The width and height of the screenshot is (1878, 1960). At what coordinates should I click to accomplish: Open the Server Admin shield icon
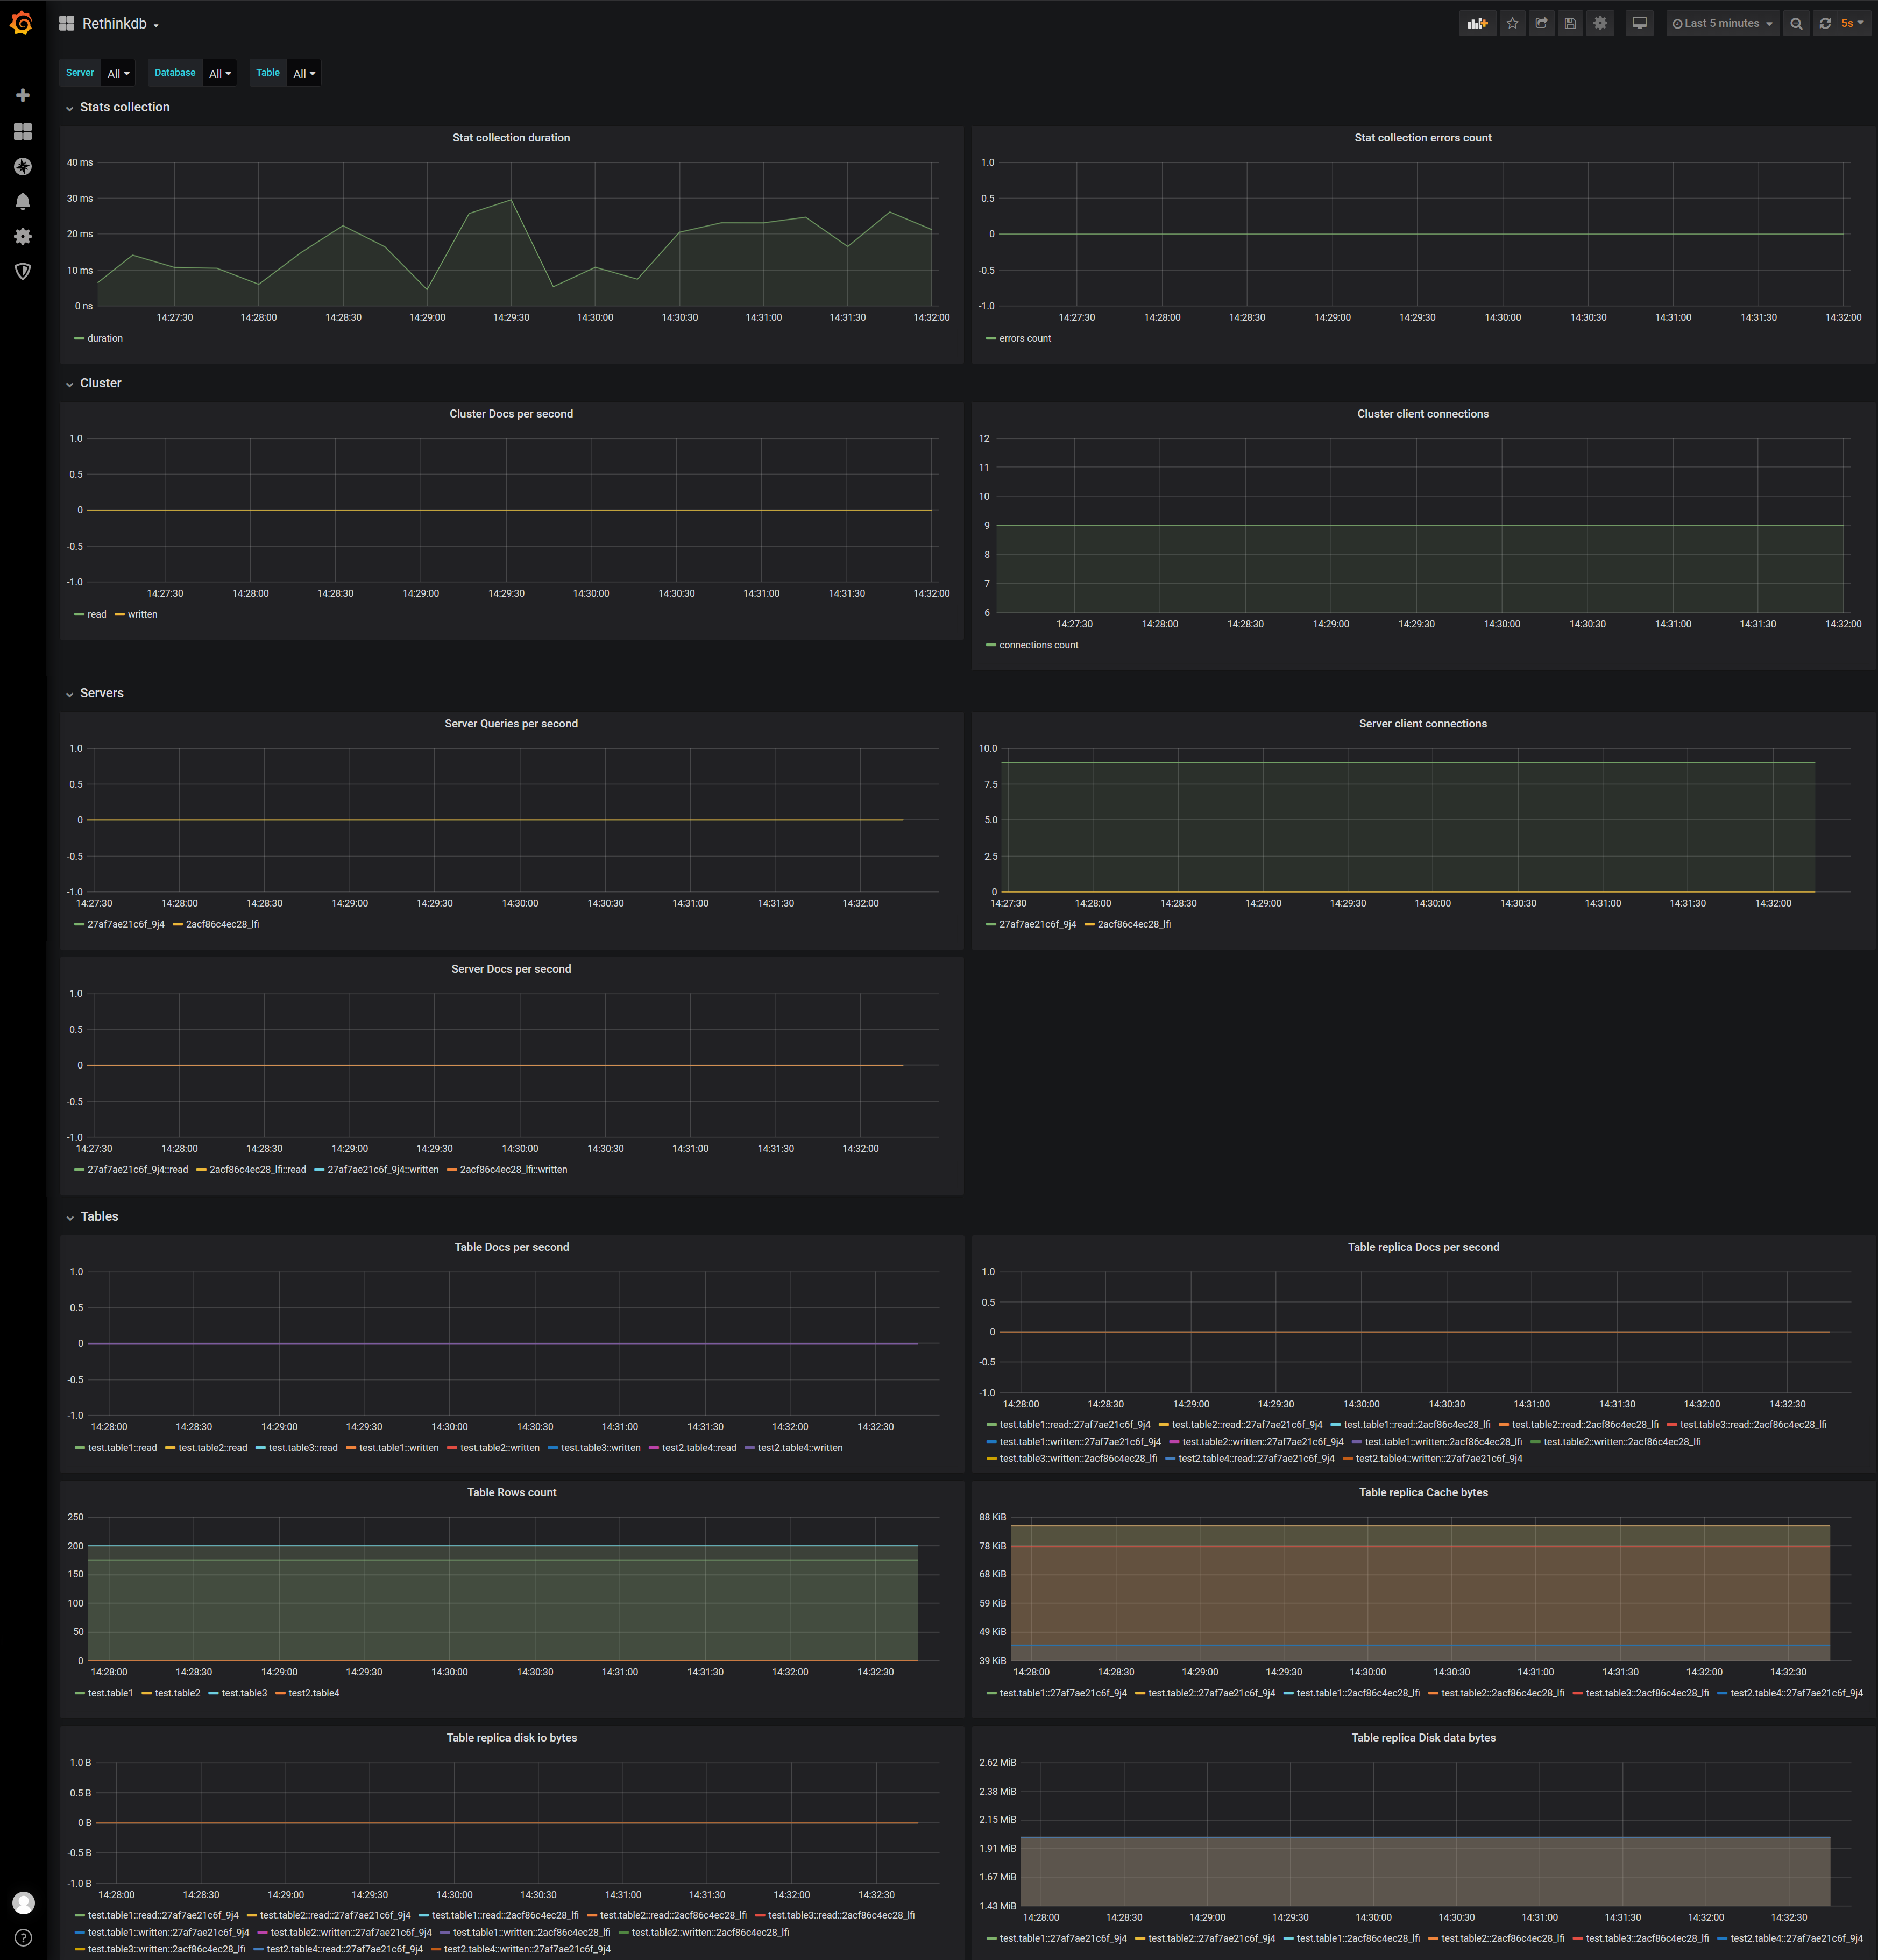coord(23,271)
